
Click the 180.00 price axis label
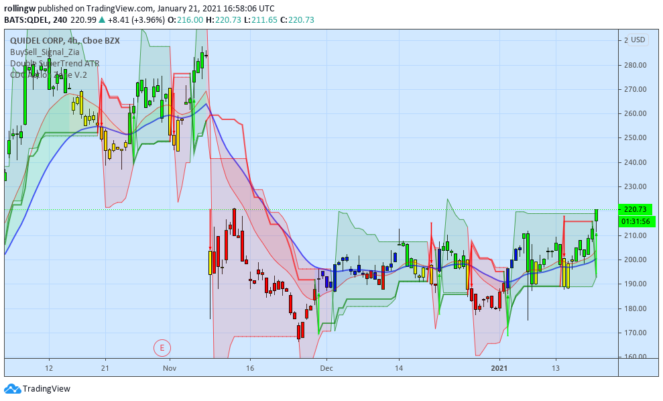pyautogui.click(x=635, y=308)
